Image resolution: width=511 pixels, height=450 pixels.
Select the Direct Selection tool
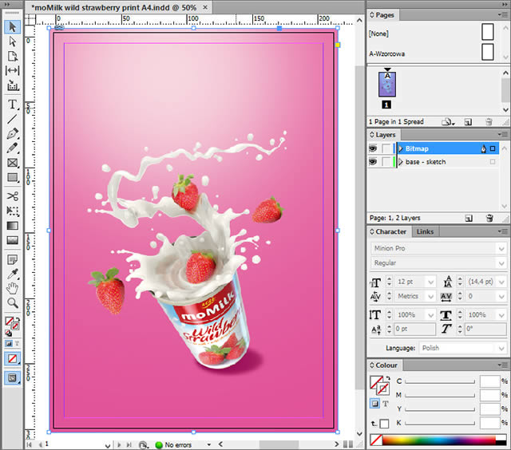click(13, 41)
